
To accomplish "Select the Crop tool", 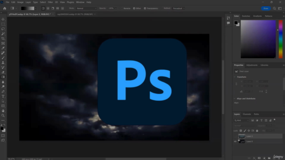I will (x=3, y=39).
